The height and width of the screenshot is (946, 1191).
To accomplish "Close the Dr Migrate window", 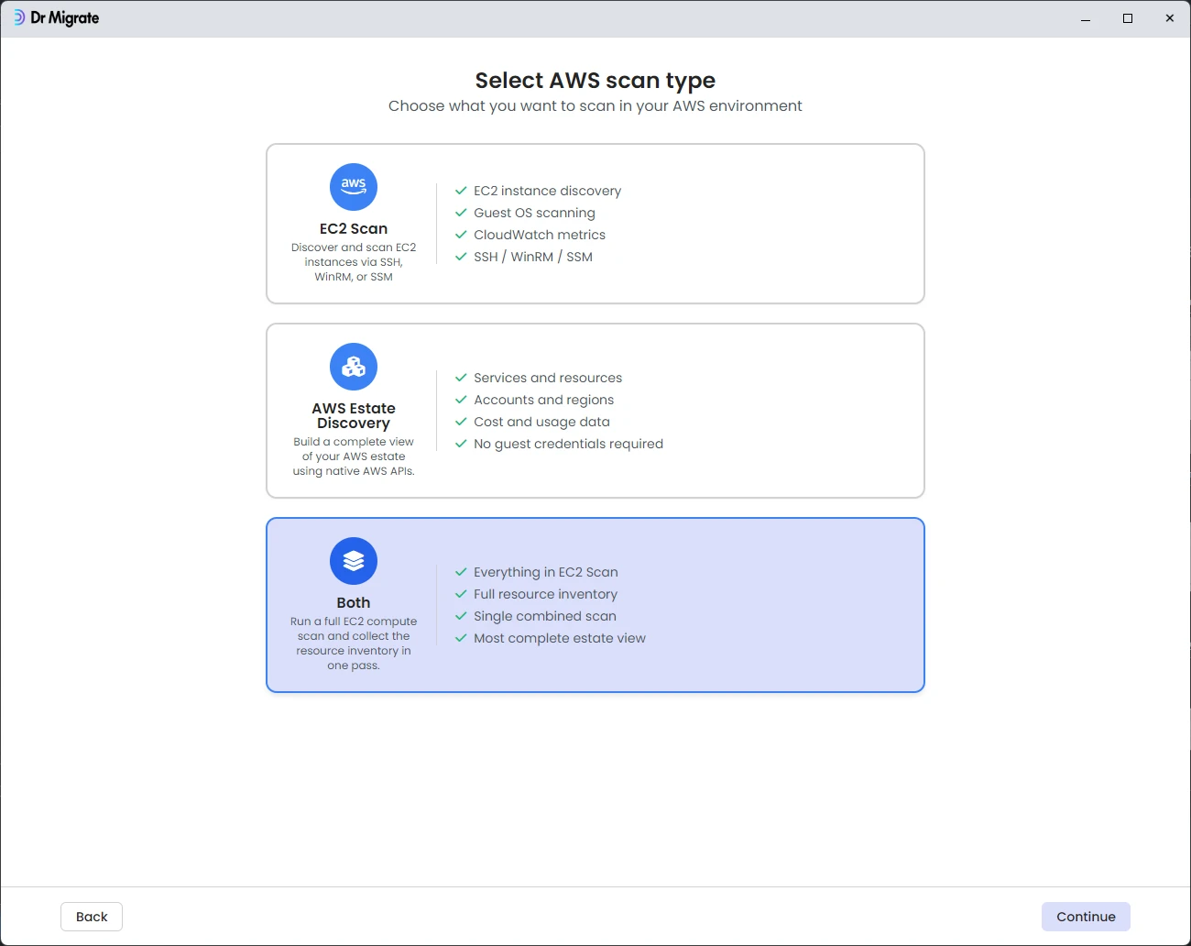I will 1170,18.
